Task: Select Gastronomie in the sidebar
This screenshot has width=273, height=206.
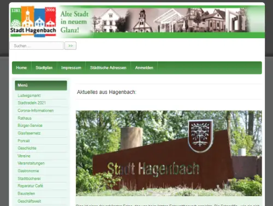Action: coord(28,171)
